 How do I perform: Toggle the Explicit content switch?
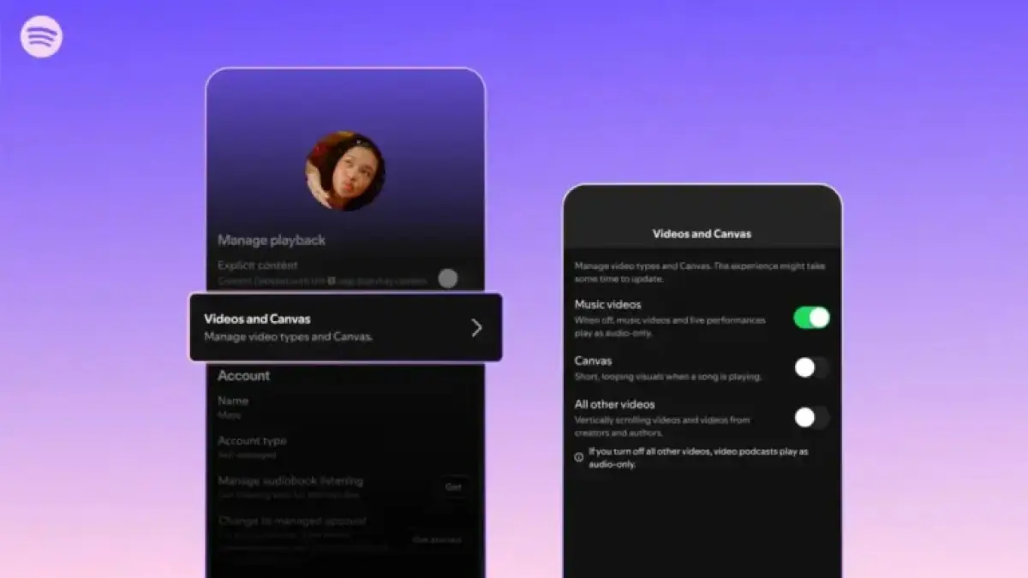[x=447, y=278]
